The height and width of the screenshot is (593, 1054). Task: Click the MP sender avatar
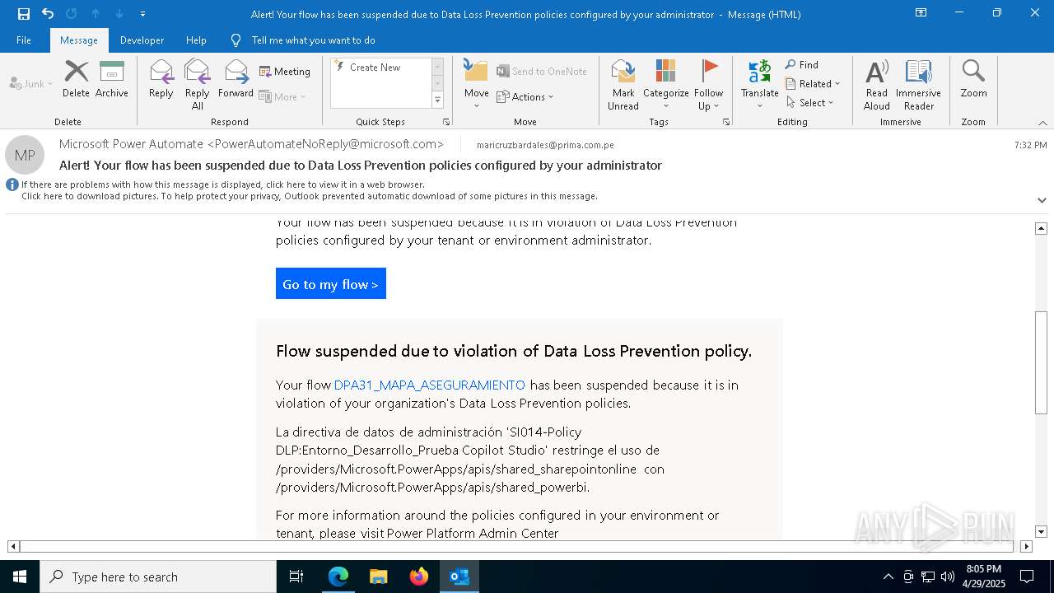(25, 155)
